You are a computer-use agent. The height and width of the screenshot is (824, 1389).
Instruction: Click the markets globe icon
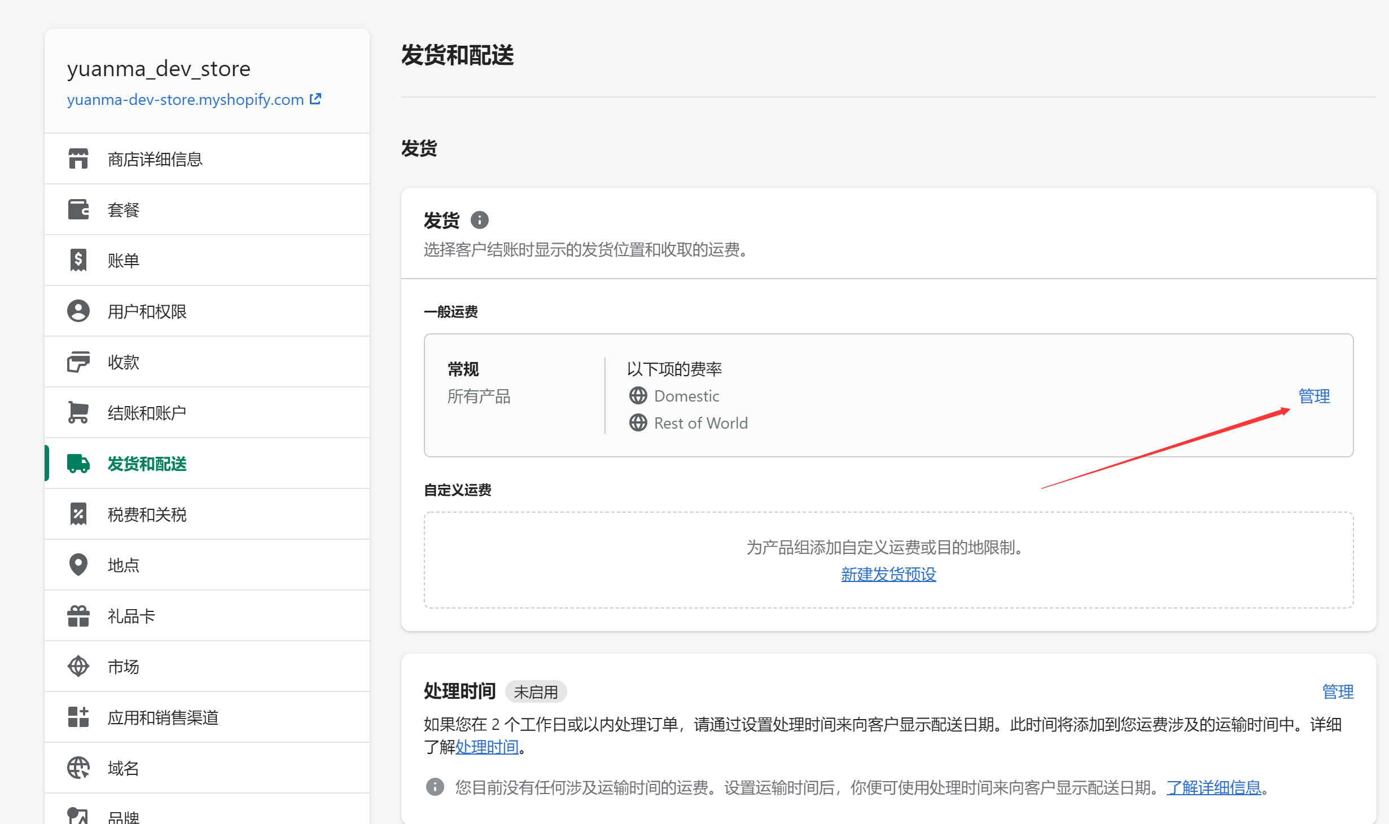(78, 666)
